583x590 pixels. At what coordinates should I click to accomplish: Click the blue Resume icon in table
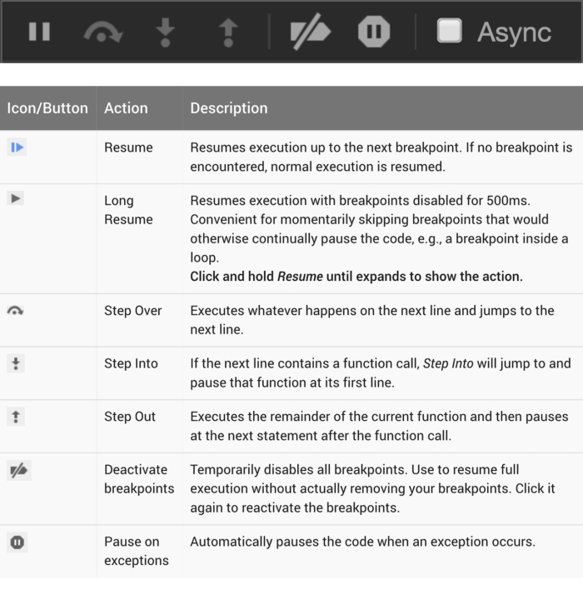[x=17, y=147]
